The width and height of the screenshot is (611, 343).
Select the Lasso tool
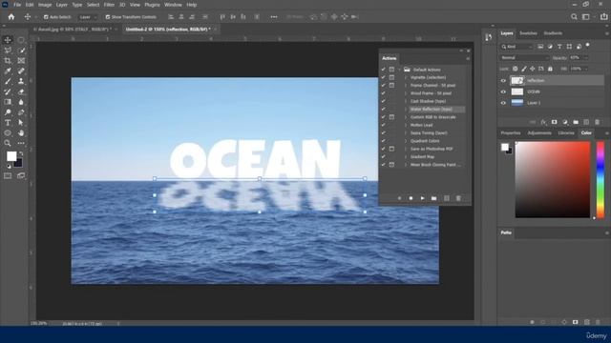pos(8,50)
